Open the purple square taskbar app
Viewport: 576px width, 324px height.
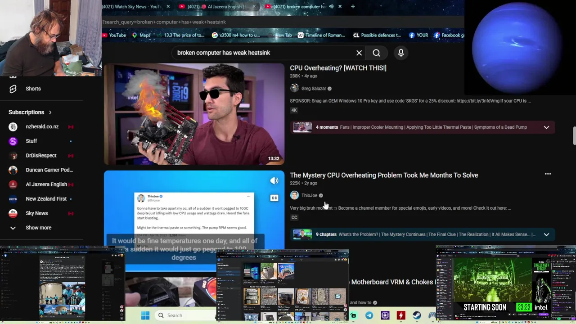pyautogui.click(x=385, y=315)
